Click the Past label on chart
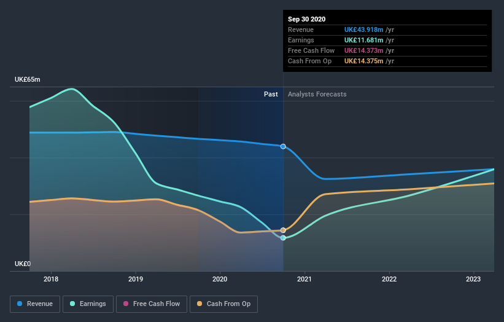Screen dimensions: 504x322 coord(271,94)
